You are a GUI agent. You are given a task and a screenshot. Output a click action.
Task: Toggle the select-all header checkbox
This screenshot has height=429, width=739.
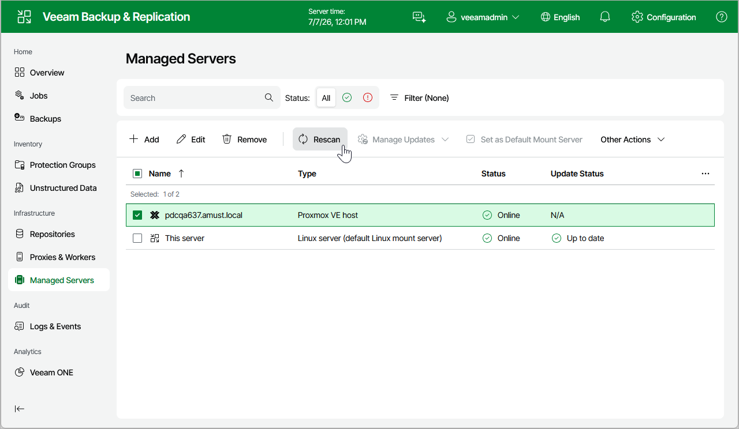(x=137, y=174)
